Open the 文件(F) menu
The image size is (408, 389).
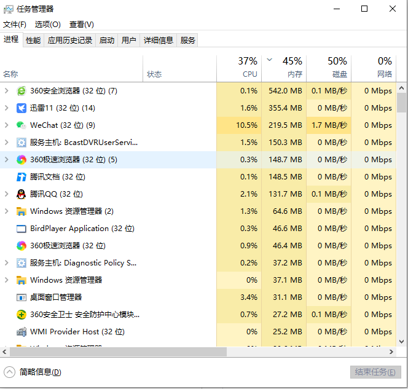[x=15, y=24]
